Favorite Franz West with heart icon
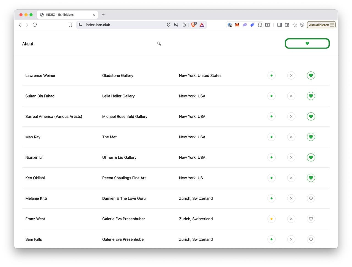This screenshot has height=267, width=352. coord(311,219)
